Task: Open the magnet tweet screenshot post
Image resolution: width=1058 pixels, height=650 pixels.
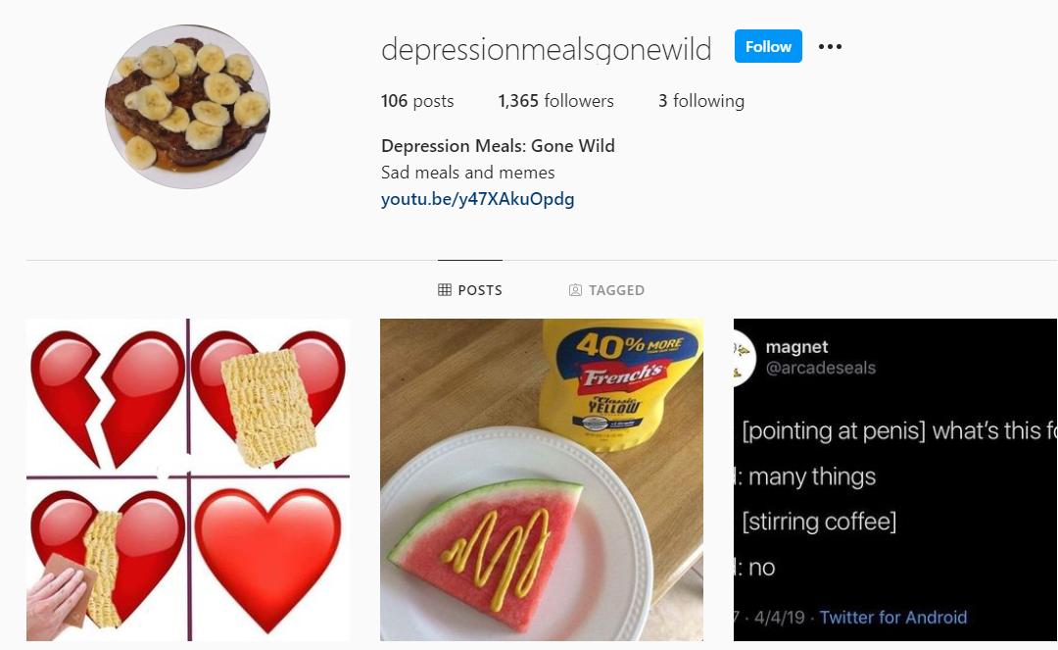Action: tap(895, 480)
